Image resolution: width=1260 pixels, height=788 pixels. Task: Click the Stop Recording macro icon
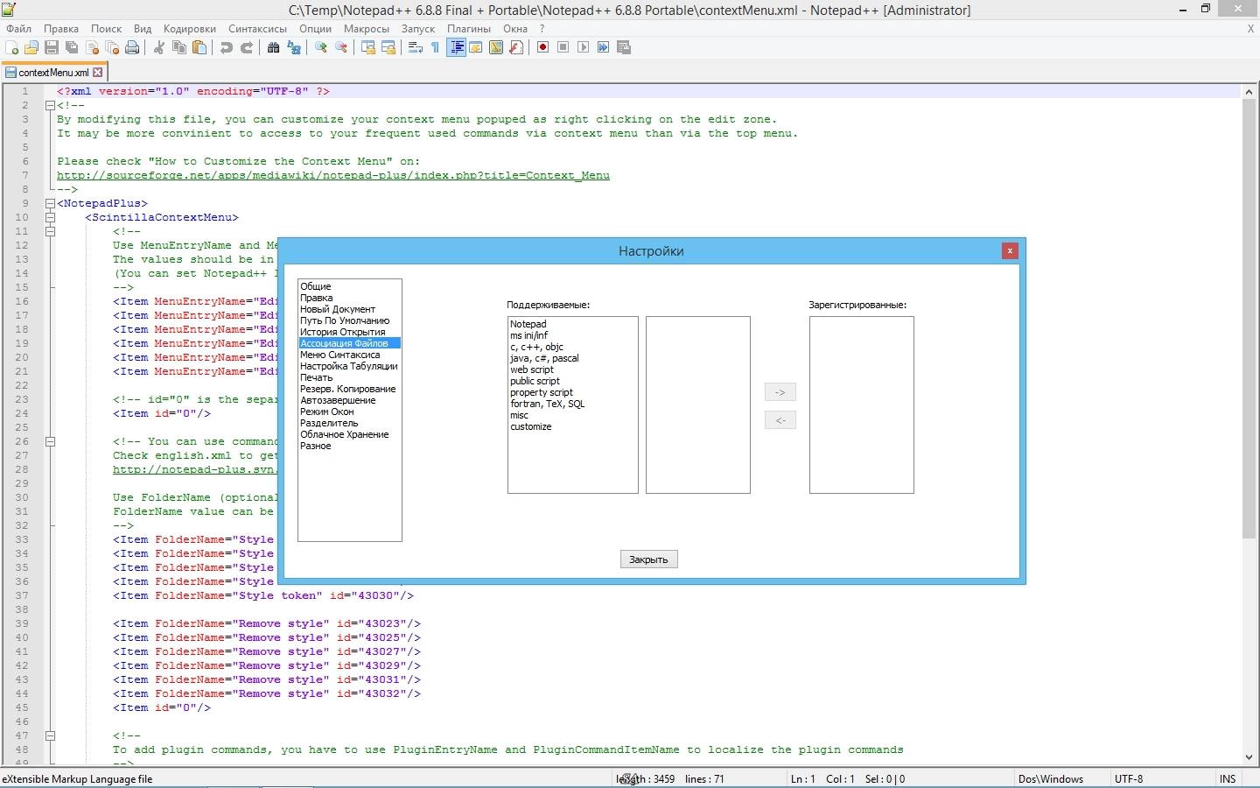point(563,47)
